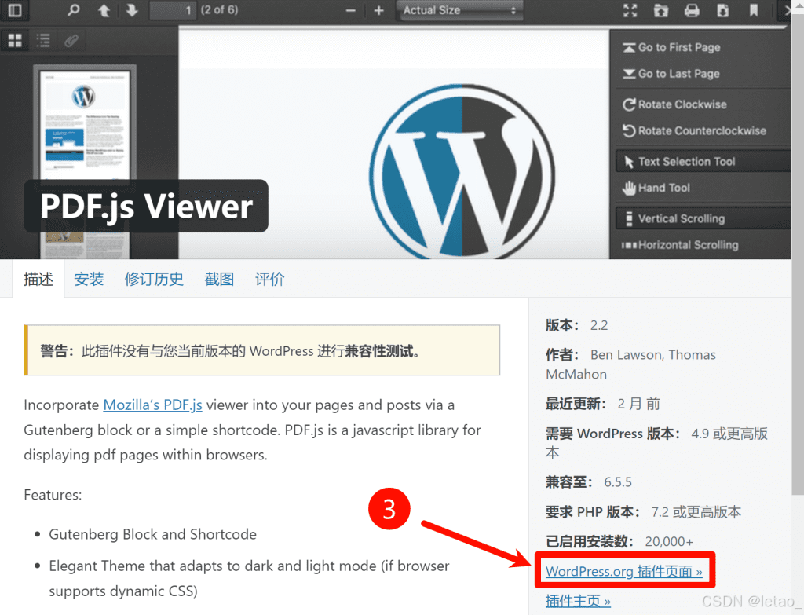Go to next page using down arrow

tap(130, 11)
